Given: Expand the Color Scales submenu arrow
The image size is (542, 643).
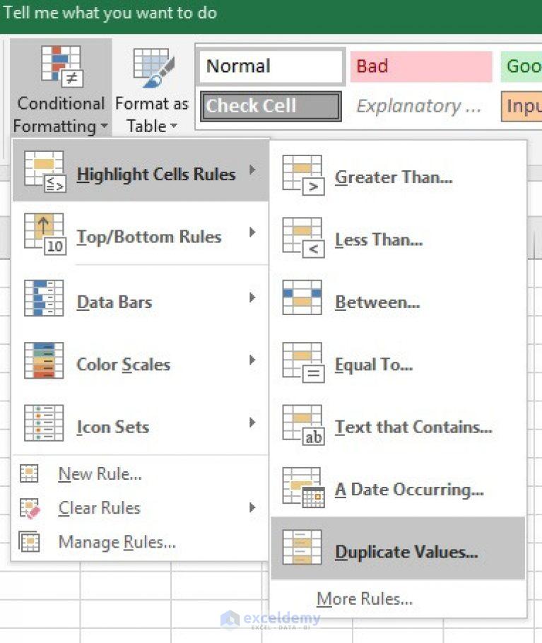Looking at the screenshot, I should 252,360.
